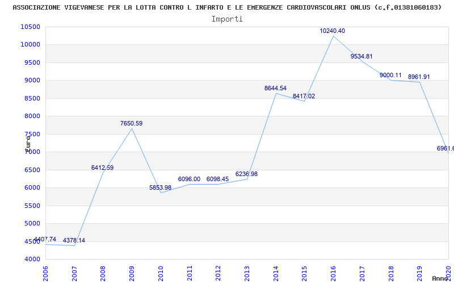Select the 2011 x-axis year label
The height and width of the screenshot is (284, 454).
pos(190,273)
